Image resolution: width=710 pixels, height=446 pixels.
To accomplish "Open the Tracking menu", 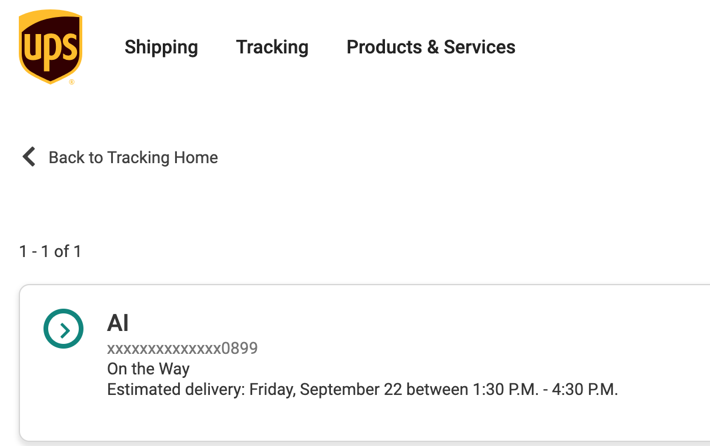I will [272, 47].
